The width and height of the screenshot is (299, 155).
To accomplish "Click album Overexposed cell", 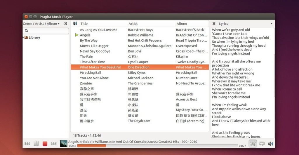I will [x=186, y=46].
